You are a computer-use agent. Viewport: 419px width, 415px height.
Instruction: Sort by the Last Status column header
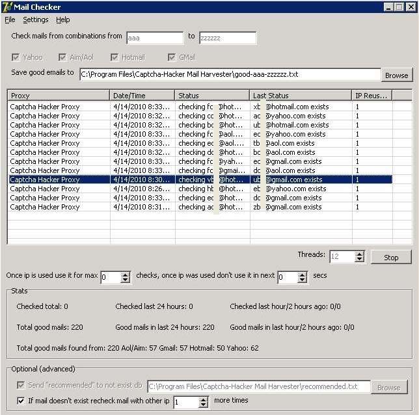tap(301, 96)
